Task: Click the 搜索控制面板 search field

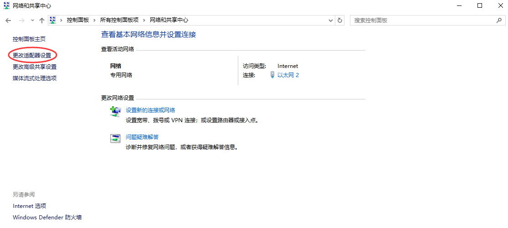Action: point(421,21)
